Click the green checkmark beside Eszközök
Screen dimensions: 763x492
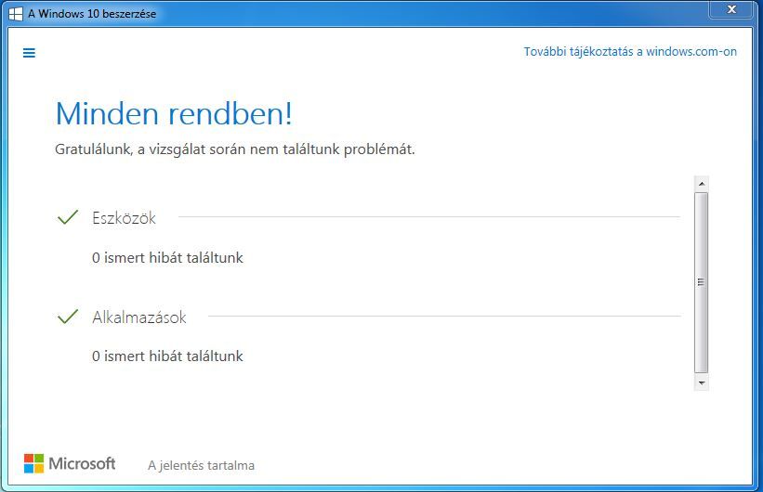pos(68,217)
